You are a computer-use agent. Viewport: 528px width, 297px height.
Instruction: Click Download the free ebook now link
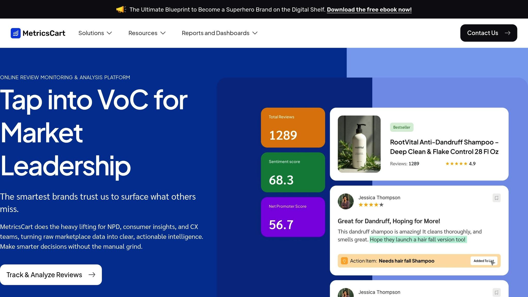pos(369,10)
